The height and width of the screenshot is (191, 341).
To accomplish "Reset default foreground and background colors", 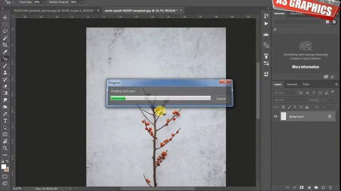I will [x=2, y=161].
